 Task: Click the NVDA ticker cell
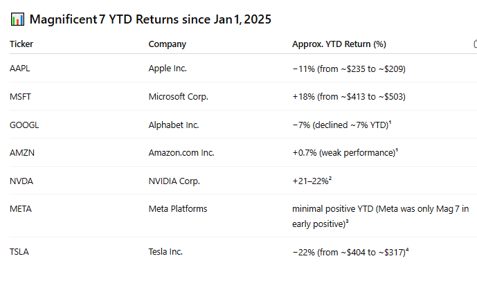pyautogui.click(x=22, y=181)
